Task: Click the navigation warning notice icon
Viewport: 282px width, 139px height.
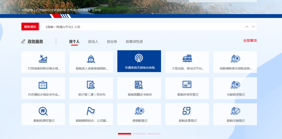Action: [x=91, y=85]
